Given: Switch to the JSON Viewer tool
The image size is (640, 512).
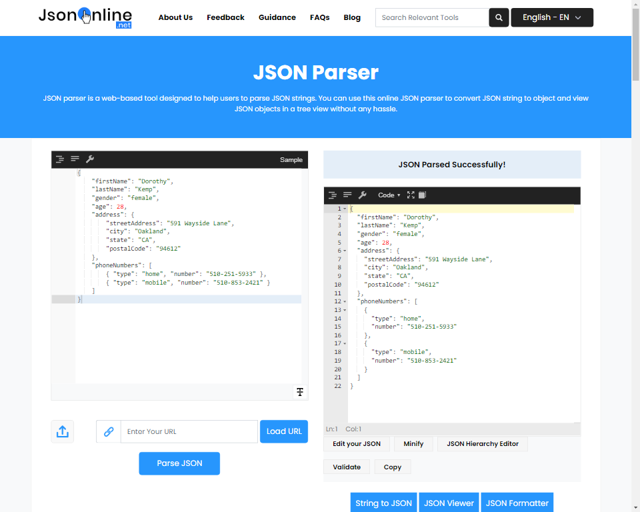Looking at the screenshot, I should click(x=448, y=502).
